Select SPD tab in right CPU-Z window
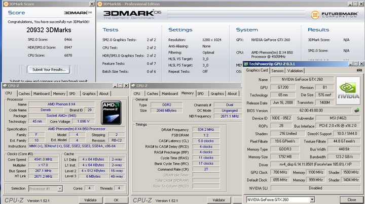 click(x=200, y=93)
